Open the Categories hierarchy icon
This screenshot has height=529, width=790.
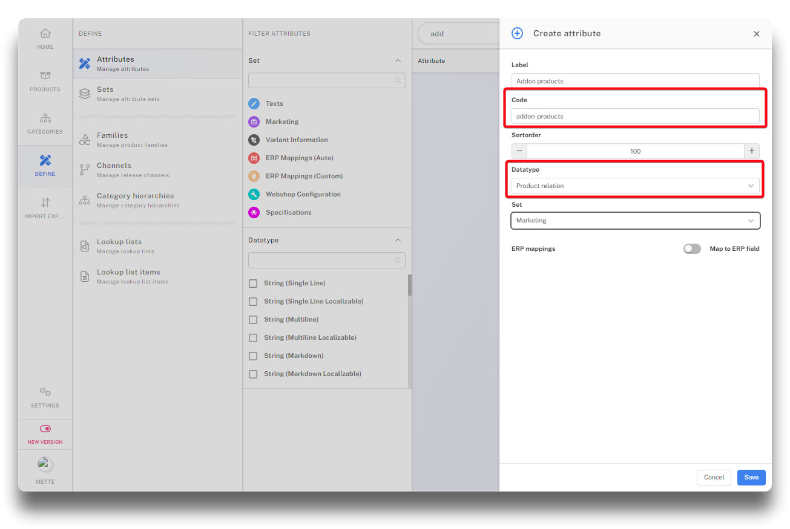[45, 118]
